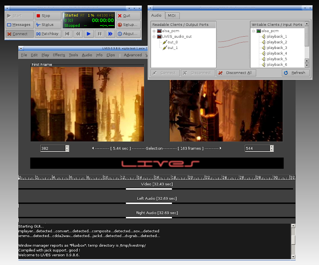Open the JACK Status window
The width and height of the screenshot is (319, 265).
click(x=48, y=25)
